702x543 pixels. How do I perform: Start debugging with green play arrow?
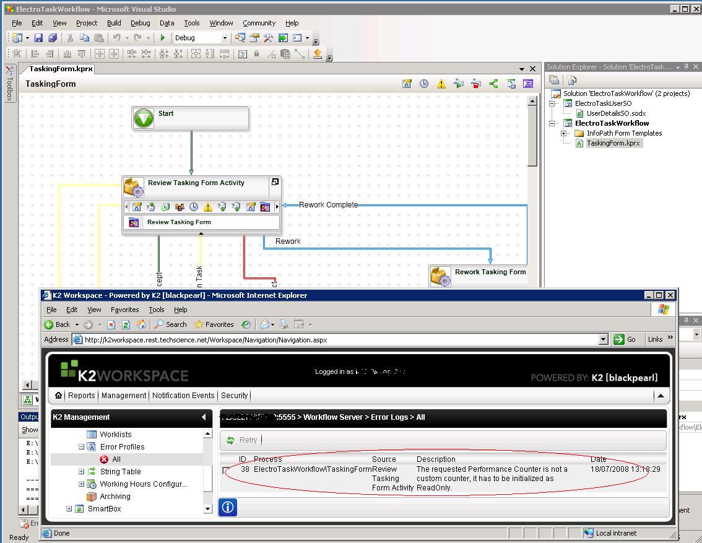point(163,38)
